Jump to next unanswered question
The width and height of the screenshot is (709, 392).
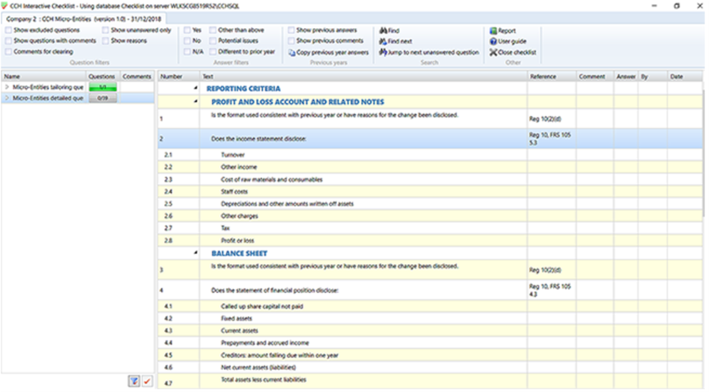coord(383,53)
